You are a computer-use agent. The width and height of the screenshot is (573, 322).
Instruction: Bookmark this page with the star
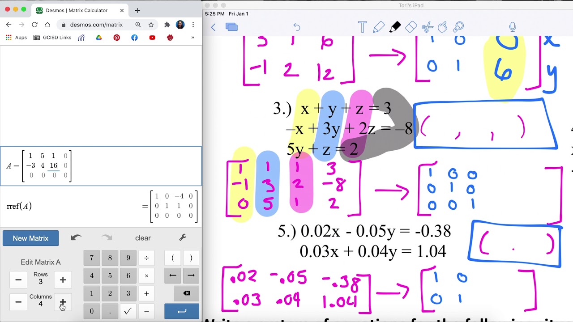tap(151, 25)
